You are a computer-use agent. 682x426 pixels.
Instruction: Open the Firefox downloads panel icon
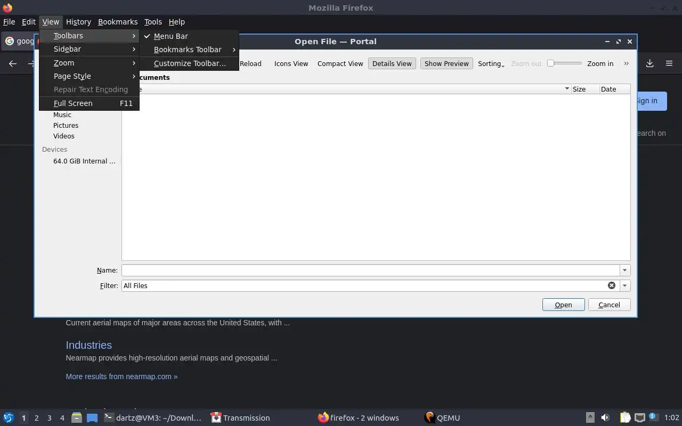(x=649, y=63)
